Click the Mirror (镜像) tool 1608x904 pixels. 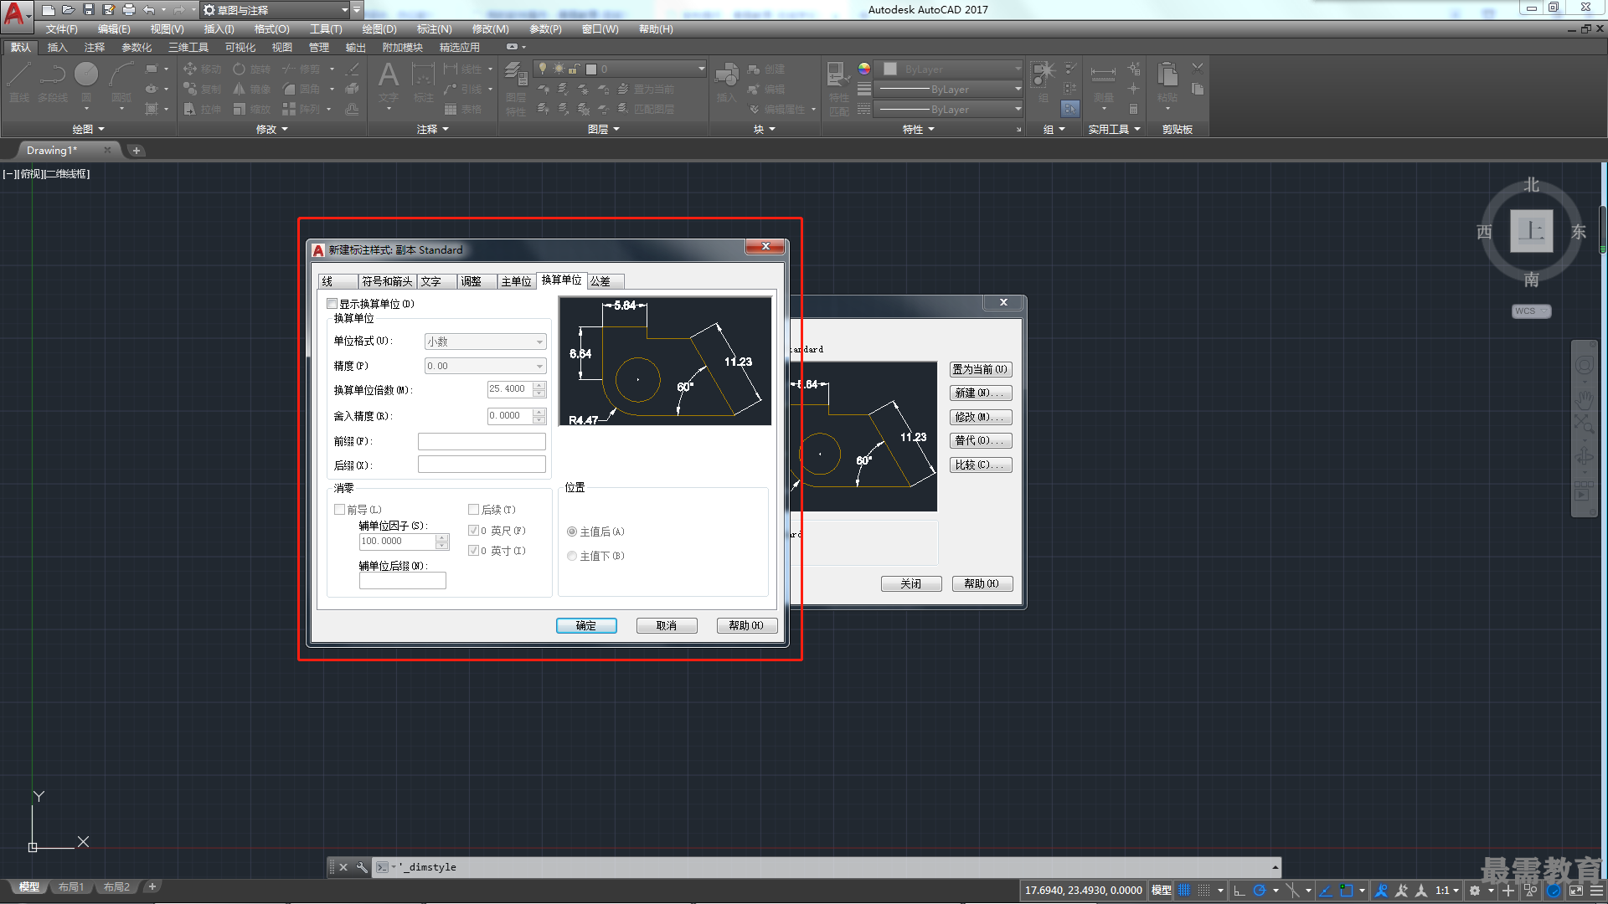(x=252, y=90)
